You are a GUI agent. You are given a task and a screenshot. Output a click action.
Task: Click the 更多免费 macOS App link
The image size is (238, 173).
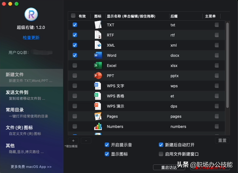31,167
